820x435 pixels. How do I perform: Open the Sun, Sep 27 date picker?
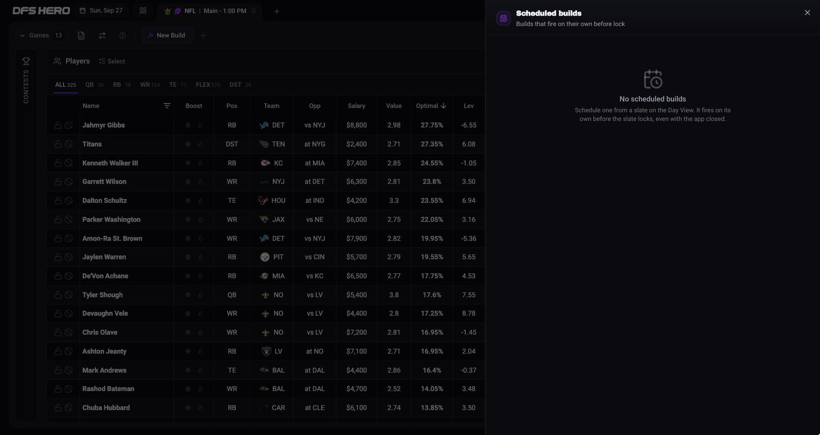point(101,11)
